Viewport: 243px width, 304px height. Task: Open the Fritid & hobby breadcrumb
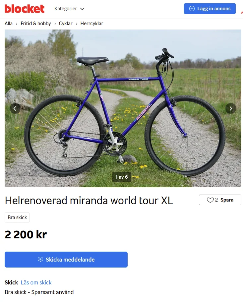36,24
